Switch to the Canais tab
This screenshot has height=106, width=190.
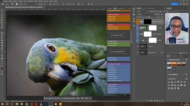144,8
